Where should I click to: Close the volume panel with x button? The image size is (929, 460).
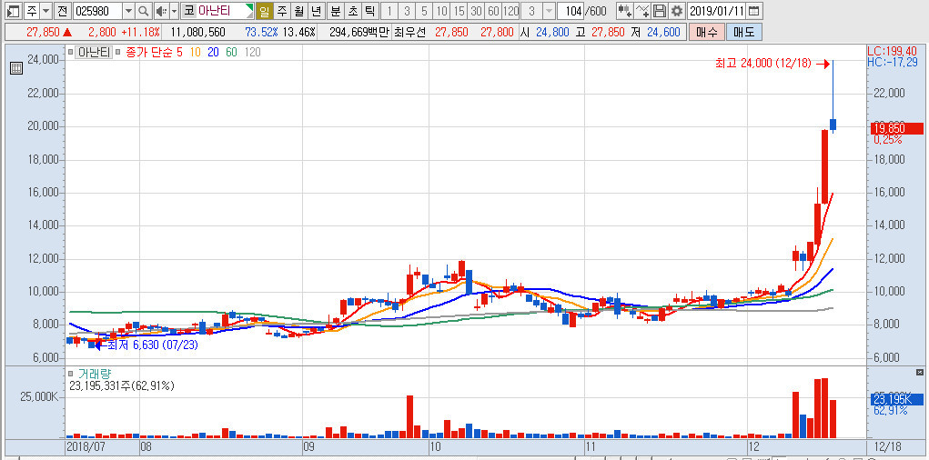[920, 372]
